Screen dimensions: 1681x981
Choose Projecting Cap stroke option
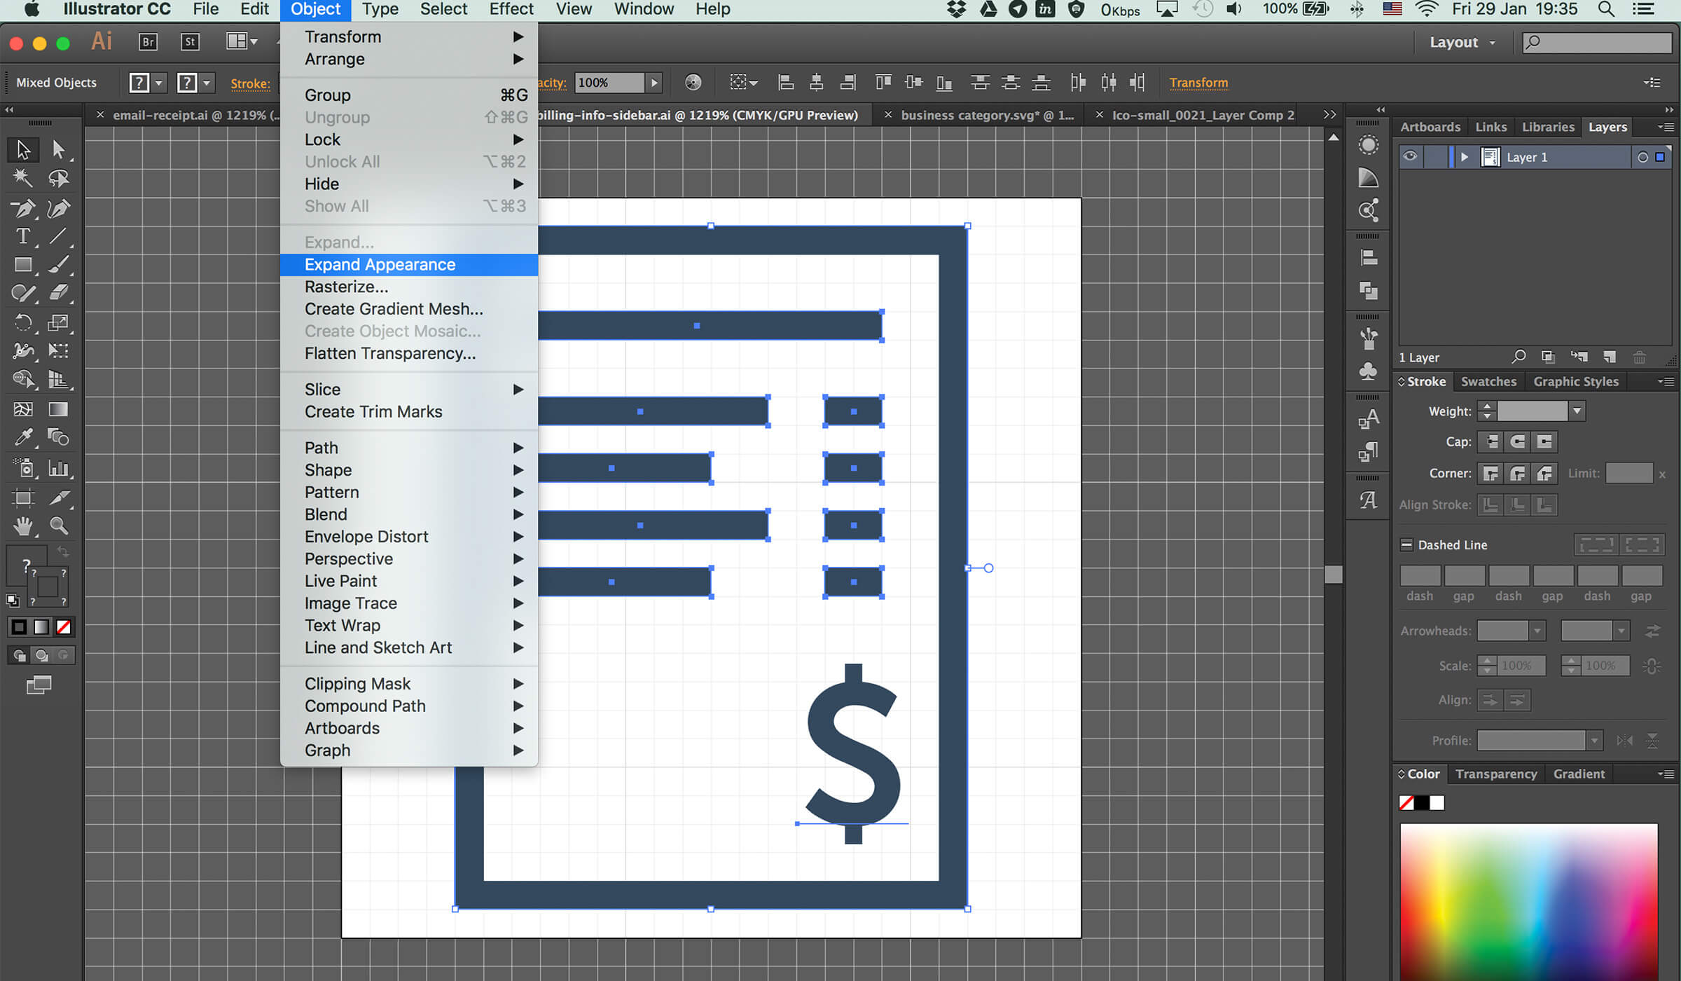tap(1544, 441)
